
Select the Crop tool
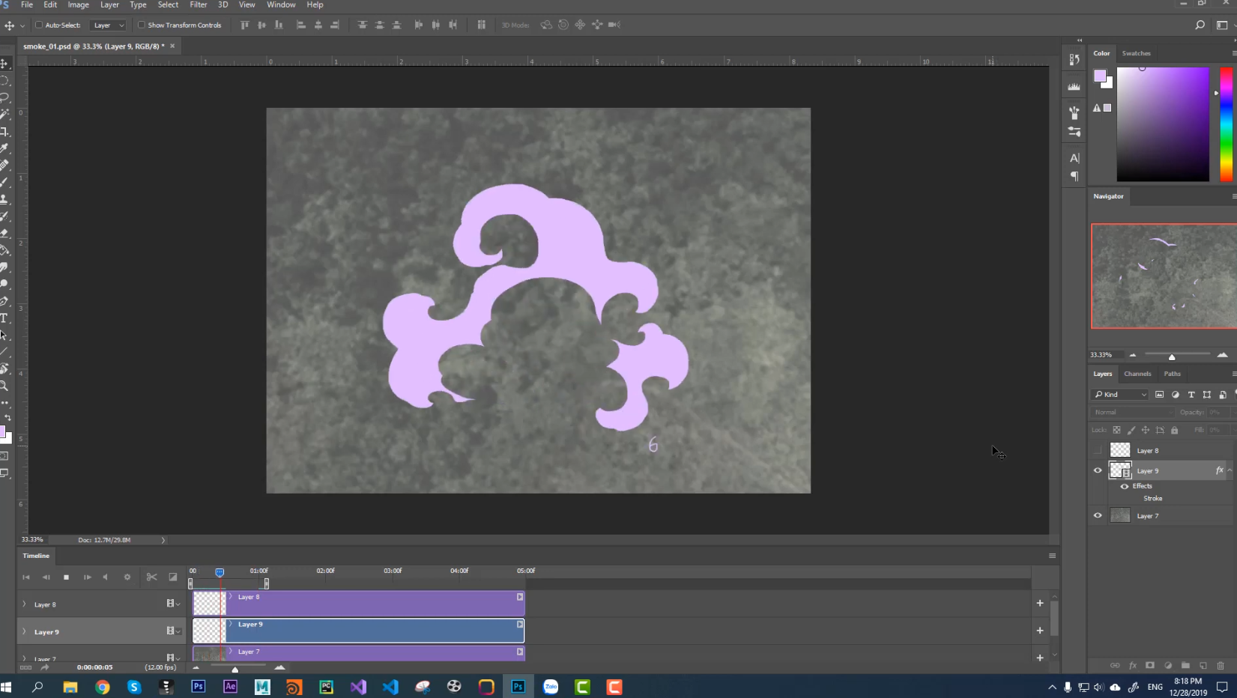point(4,132)
